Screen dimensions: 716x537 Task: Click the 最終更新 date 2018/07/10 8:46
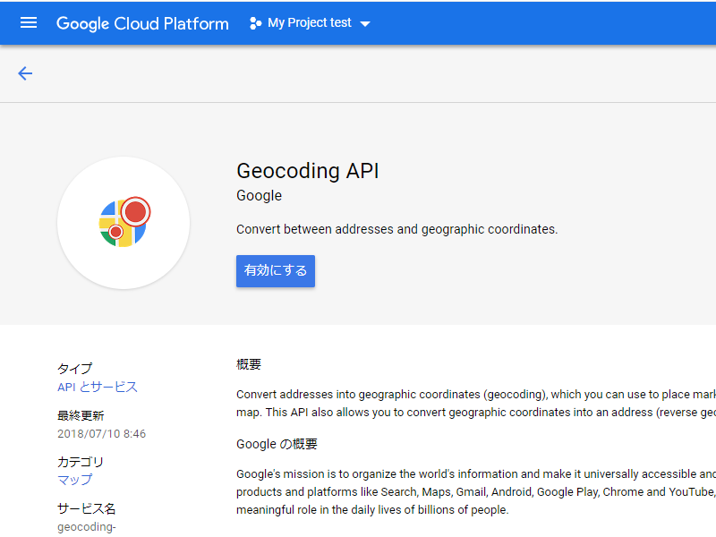click(x=102, y=433)
